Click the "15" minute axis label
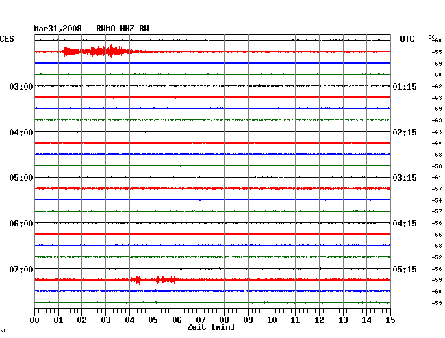 point(390,320)
